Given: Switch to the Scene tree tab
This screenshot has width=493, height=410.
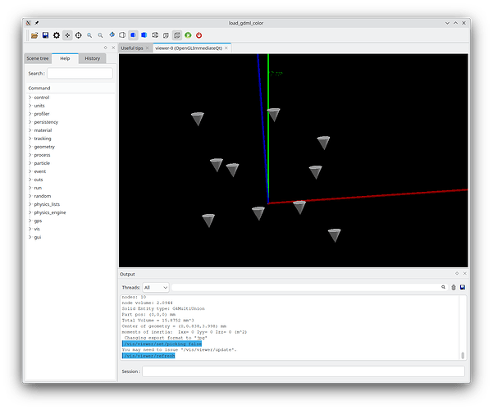Looking at the screenshot, I should pyautogui.click(x=38, y=58).
